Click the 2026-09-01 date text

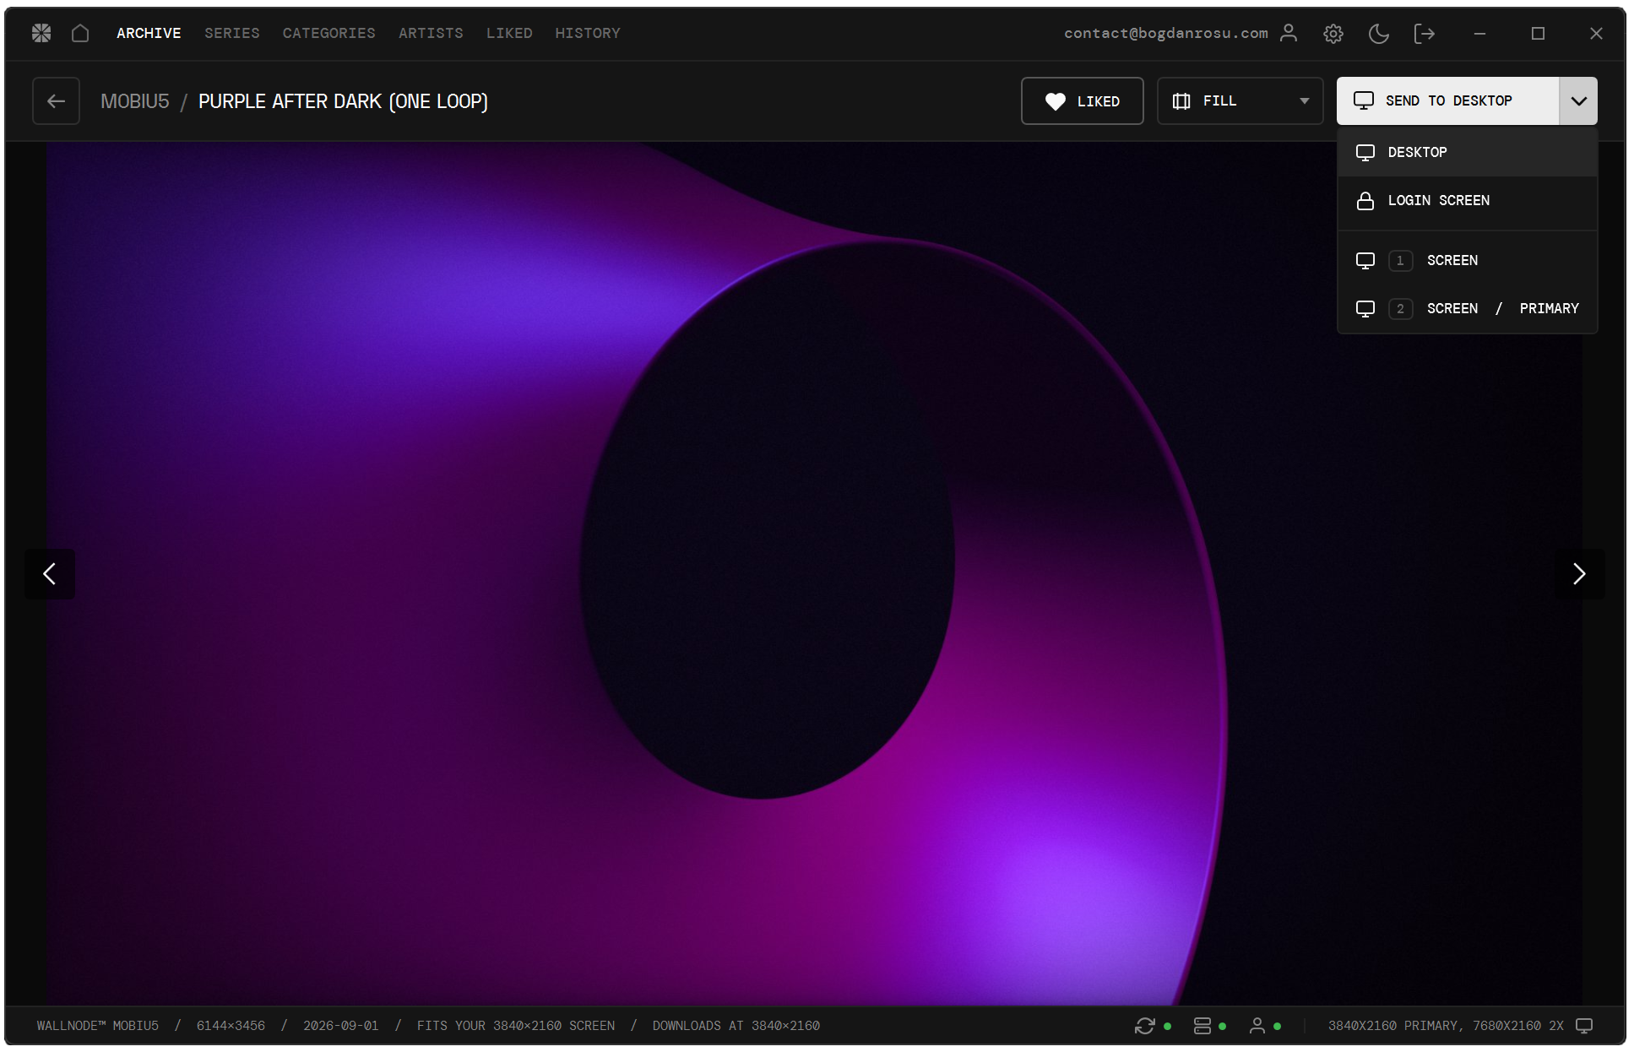click(341, 1026)
